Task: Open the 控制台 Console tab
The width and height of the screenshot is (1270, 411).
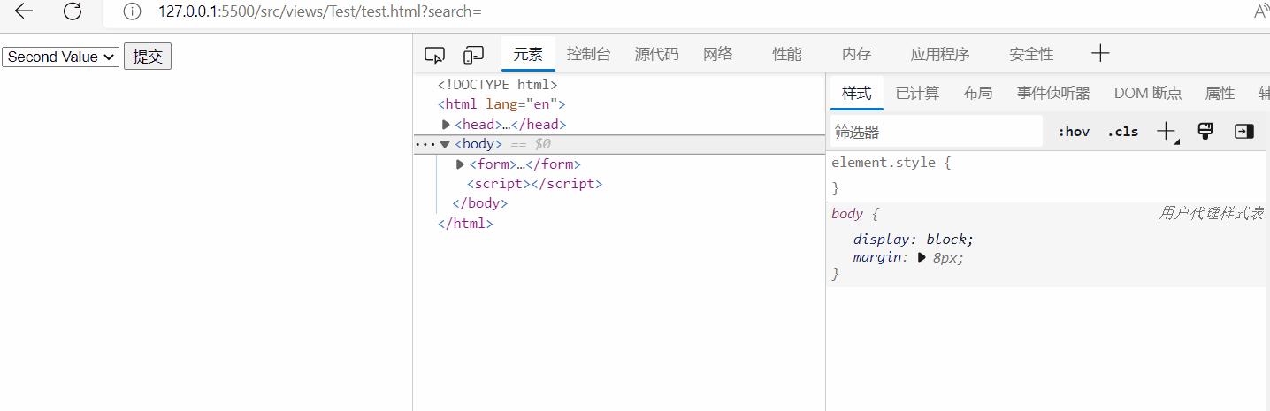Action: point(589,54)
